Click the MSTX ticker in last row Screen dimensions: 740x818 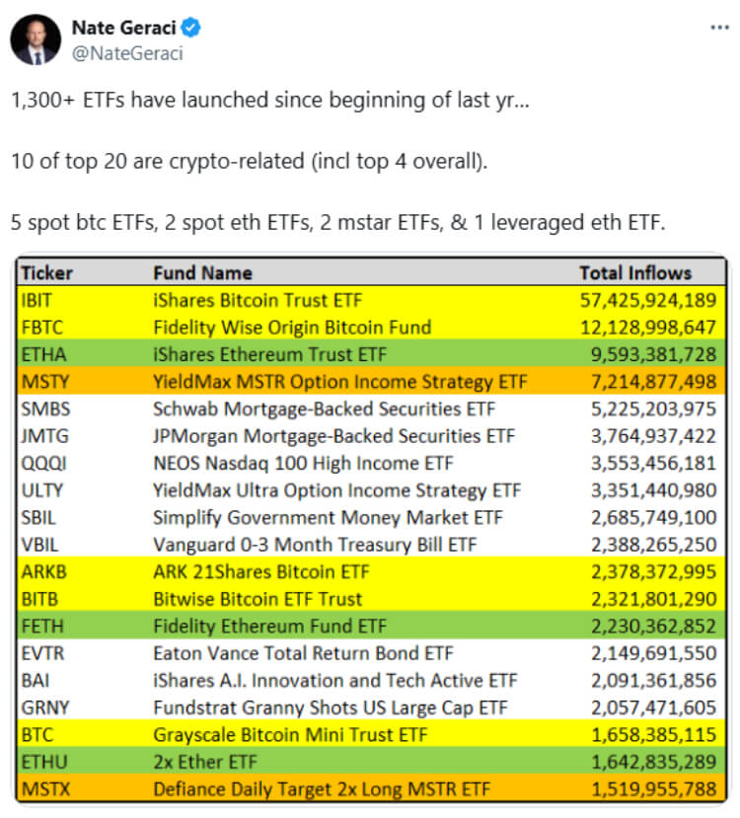[x=45, y=788]
